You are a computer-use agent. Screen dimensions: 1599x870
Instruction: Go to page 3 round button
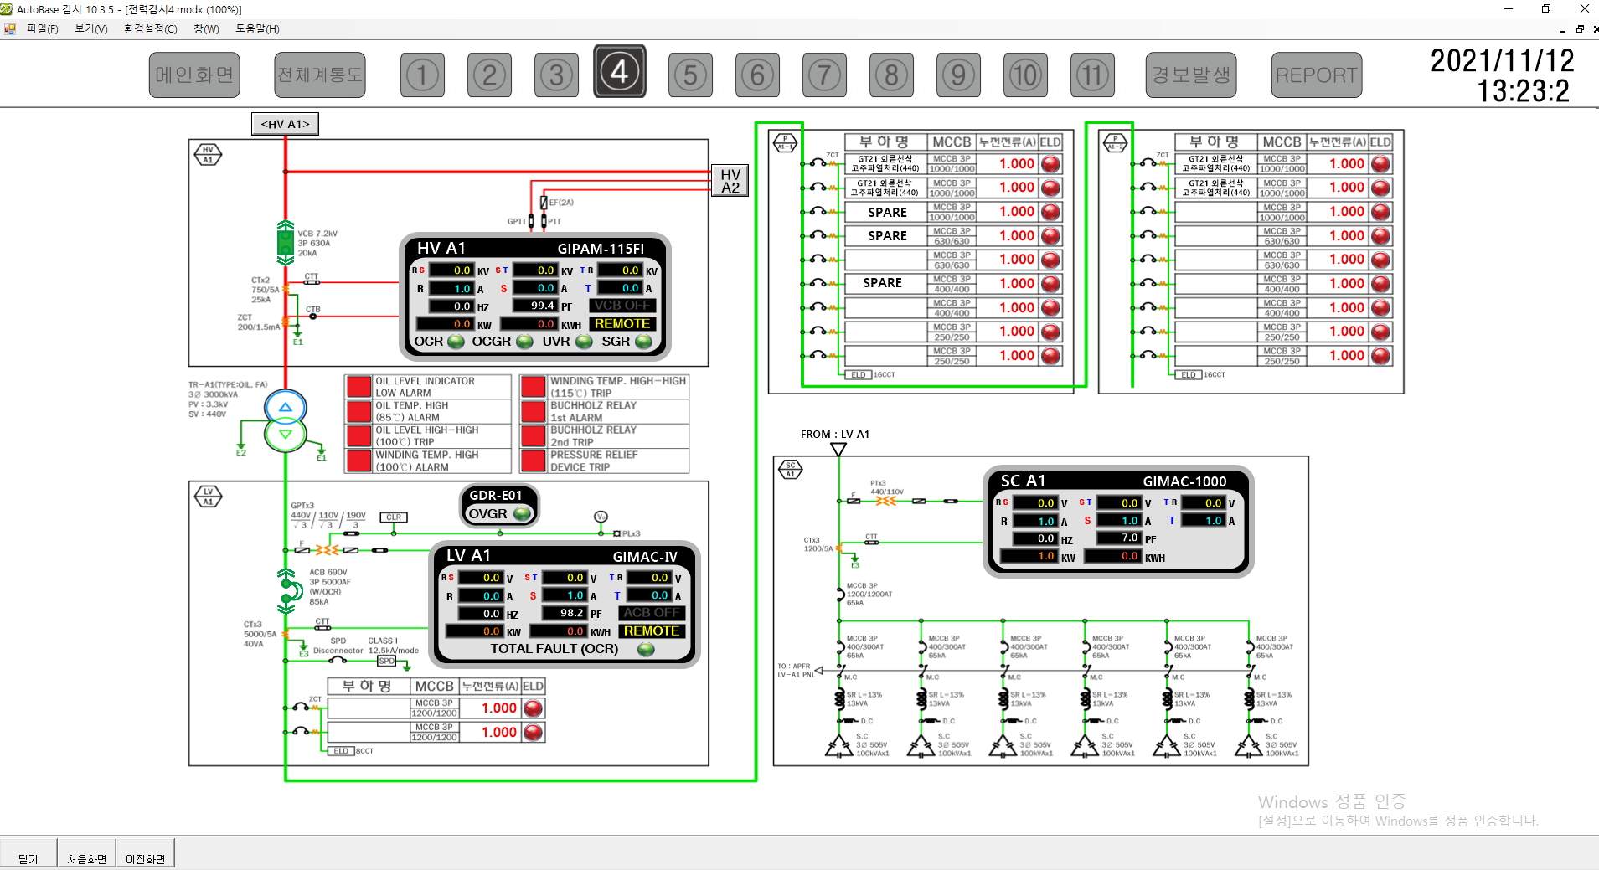556,75
